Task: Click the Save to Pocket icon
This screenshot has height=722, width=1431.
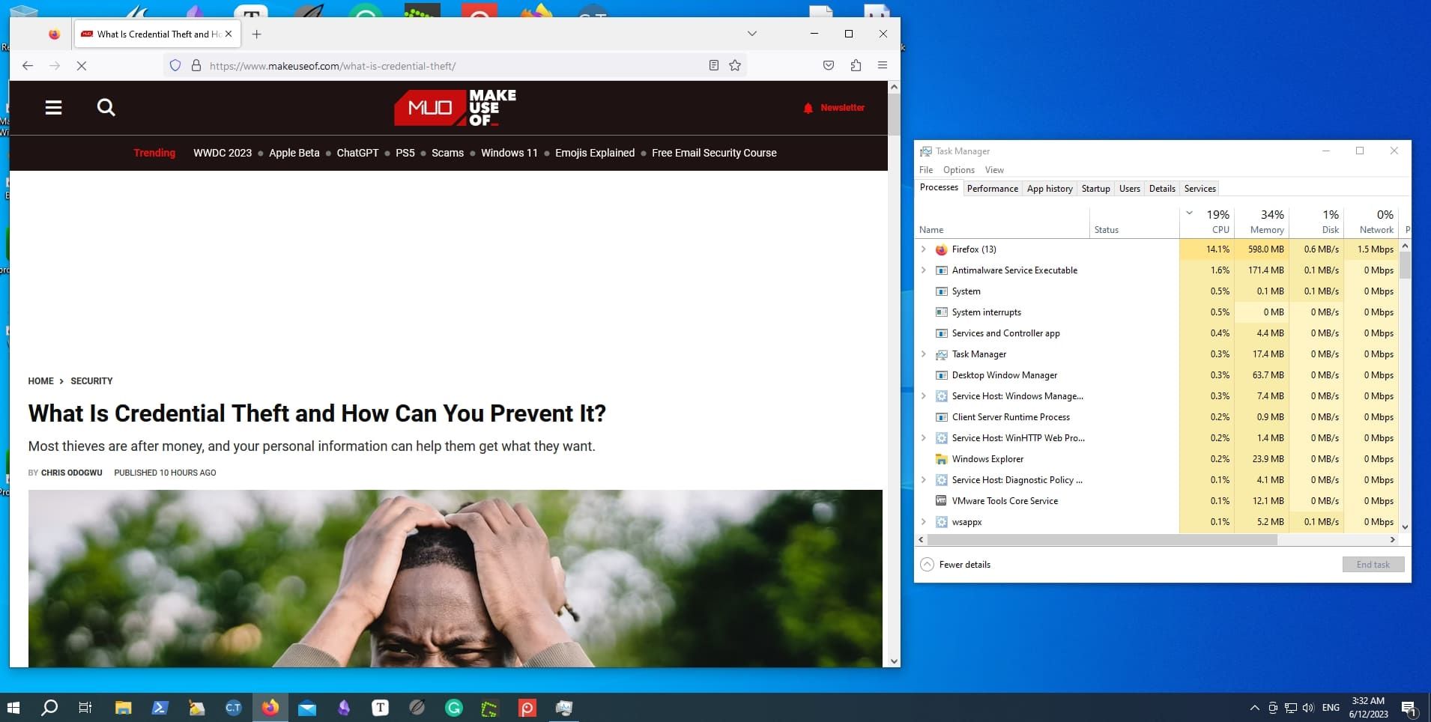Action: (828, 66)
